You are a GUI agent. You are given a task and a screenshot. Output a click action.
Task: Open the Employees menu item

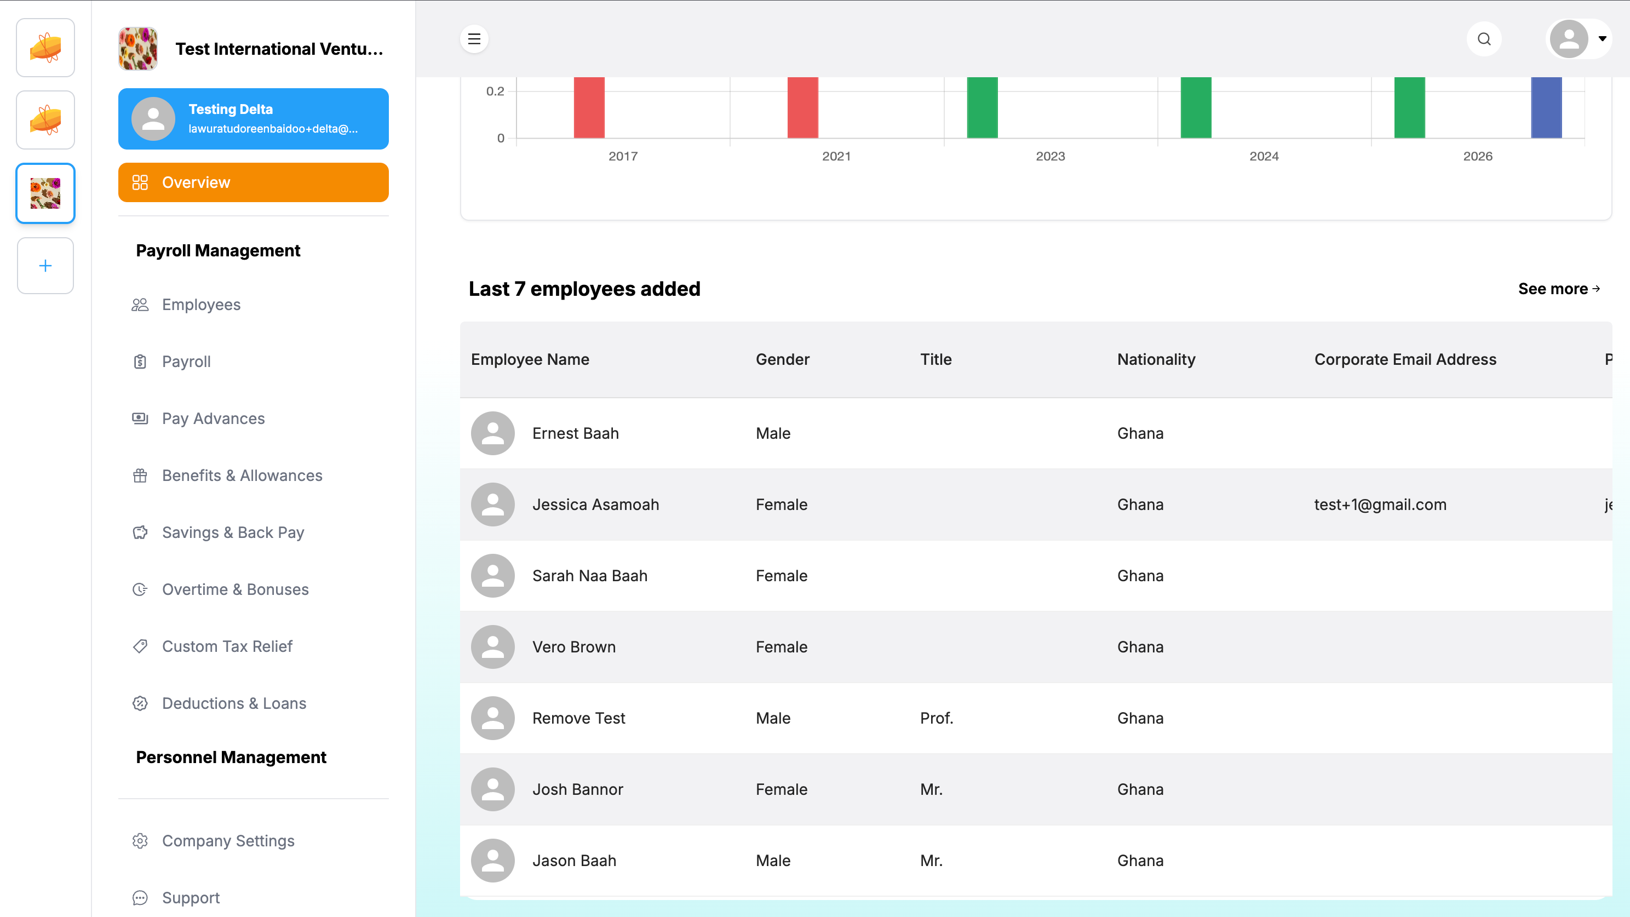(x=200, y=305)
